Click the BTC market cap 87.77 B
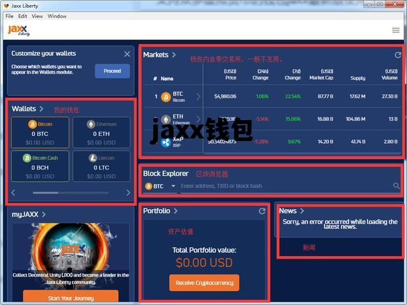Image resolution: width=407 pixels, height=305 pixels. click(326, 97)
